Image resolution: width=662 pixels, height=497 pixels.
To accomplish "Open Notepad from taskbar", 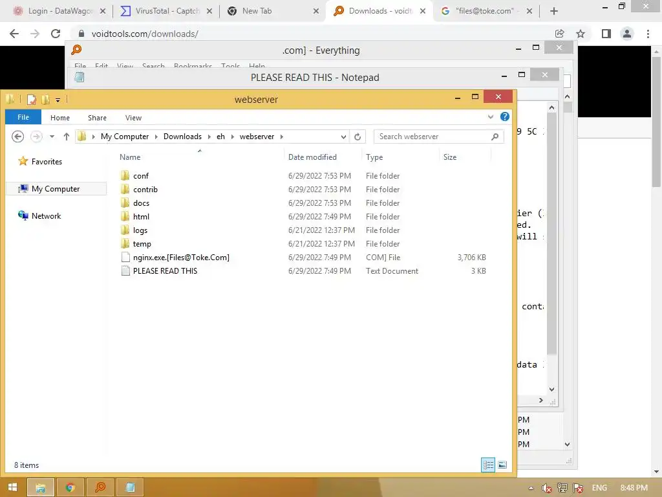I will (130, 487).
